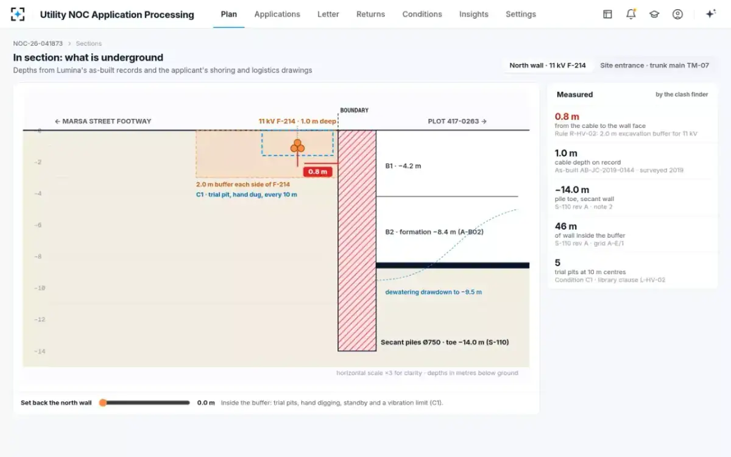Screen dimensions: 731x457
Task: Click the Sections breadcrumb
Action: (x=89, y=44)
